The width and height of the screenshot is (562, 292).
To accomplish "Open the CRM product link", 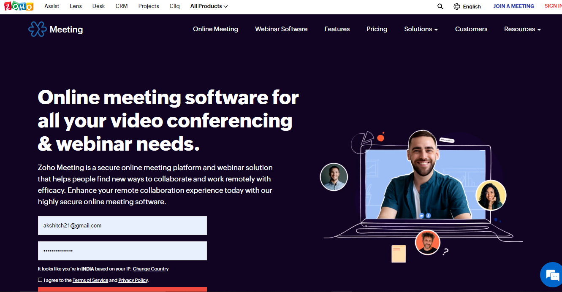I will point(122,6).
